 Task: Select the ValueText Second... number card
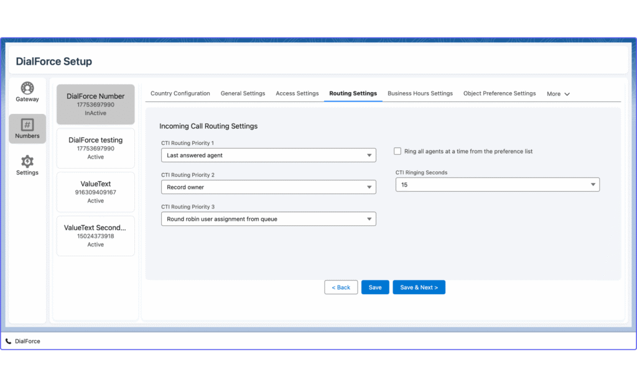95,236
